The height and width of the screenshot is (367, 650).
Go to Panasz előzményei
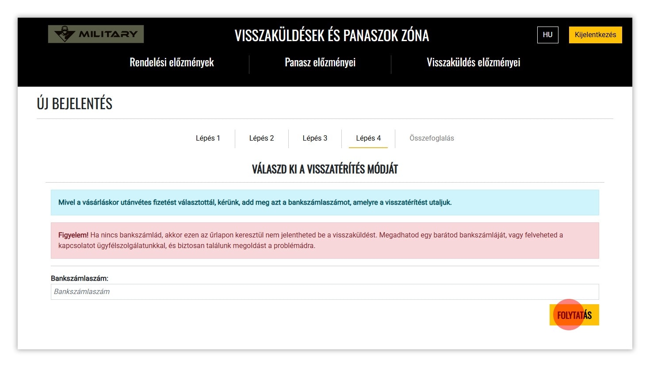coord(320,62)
